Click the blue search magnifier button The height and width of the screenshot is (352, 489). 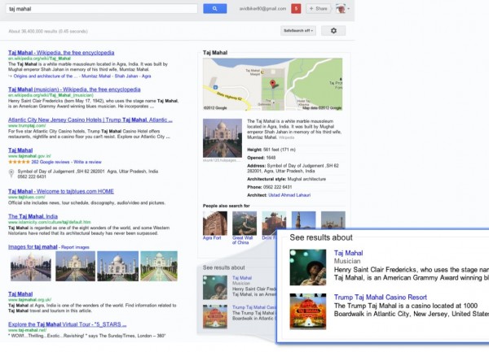(x=215, y=9)
